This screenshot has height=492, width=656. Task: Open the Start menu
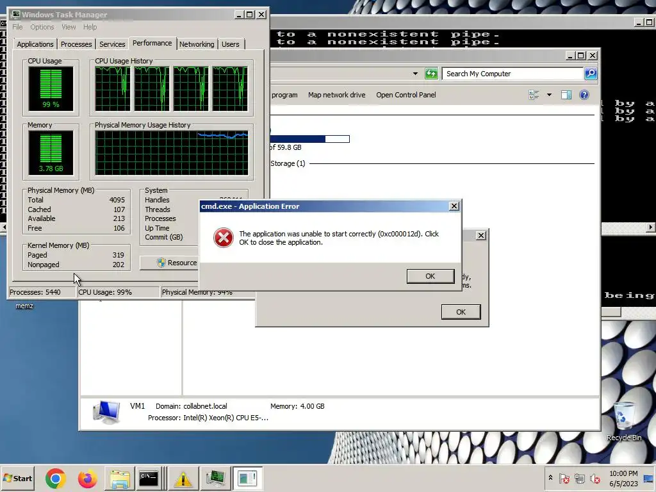point(17,478)
